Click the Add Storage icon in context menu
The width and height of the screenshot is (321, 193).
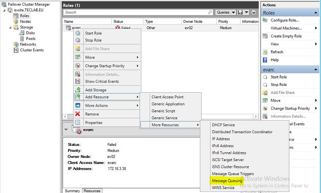pyautogui.click(x=78, y=90)
